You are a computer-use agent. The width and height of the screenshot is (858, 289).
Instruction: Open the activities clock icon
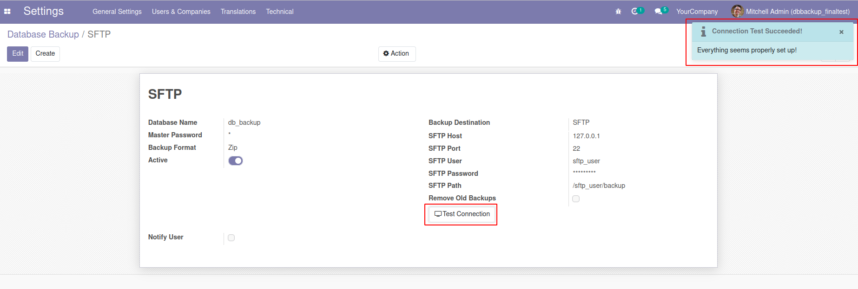click(x=635, y=11)
